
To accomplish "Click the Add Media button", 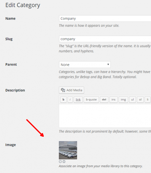I will pos(71,90).
